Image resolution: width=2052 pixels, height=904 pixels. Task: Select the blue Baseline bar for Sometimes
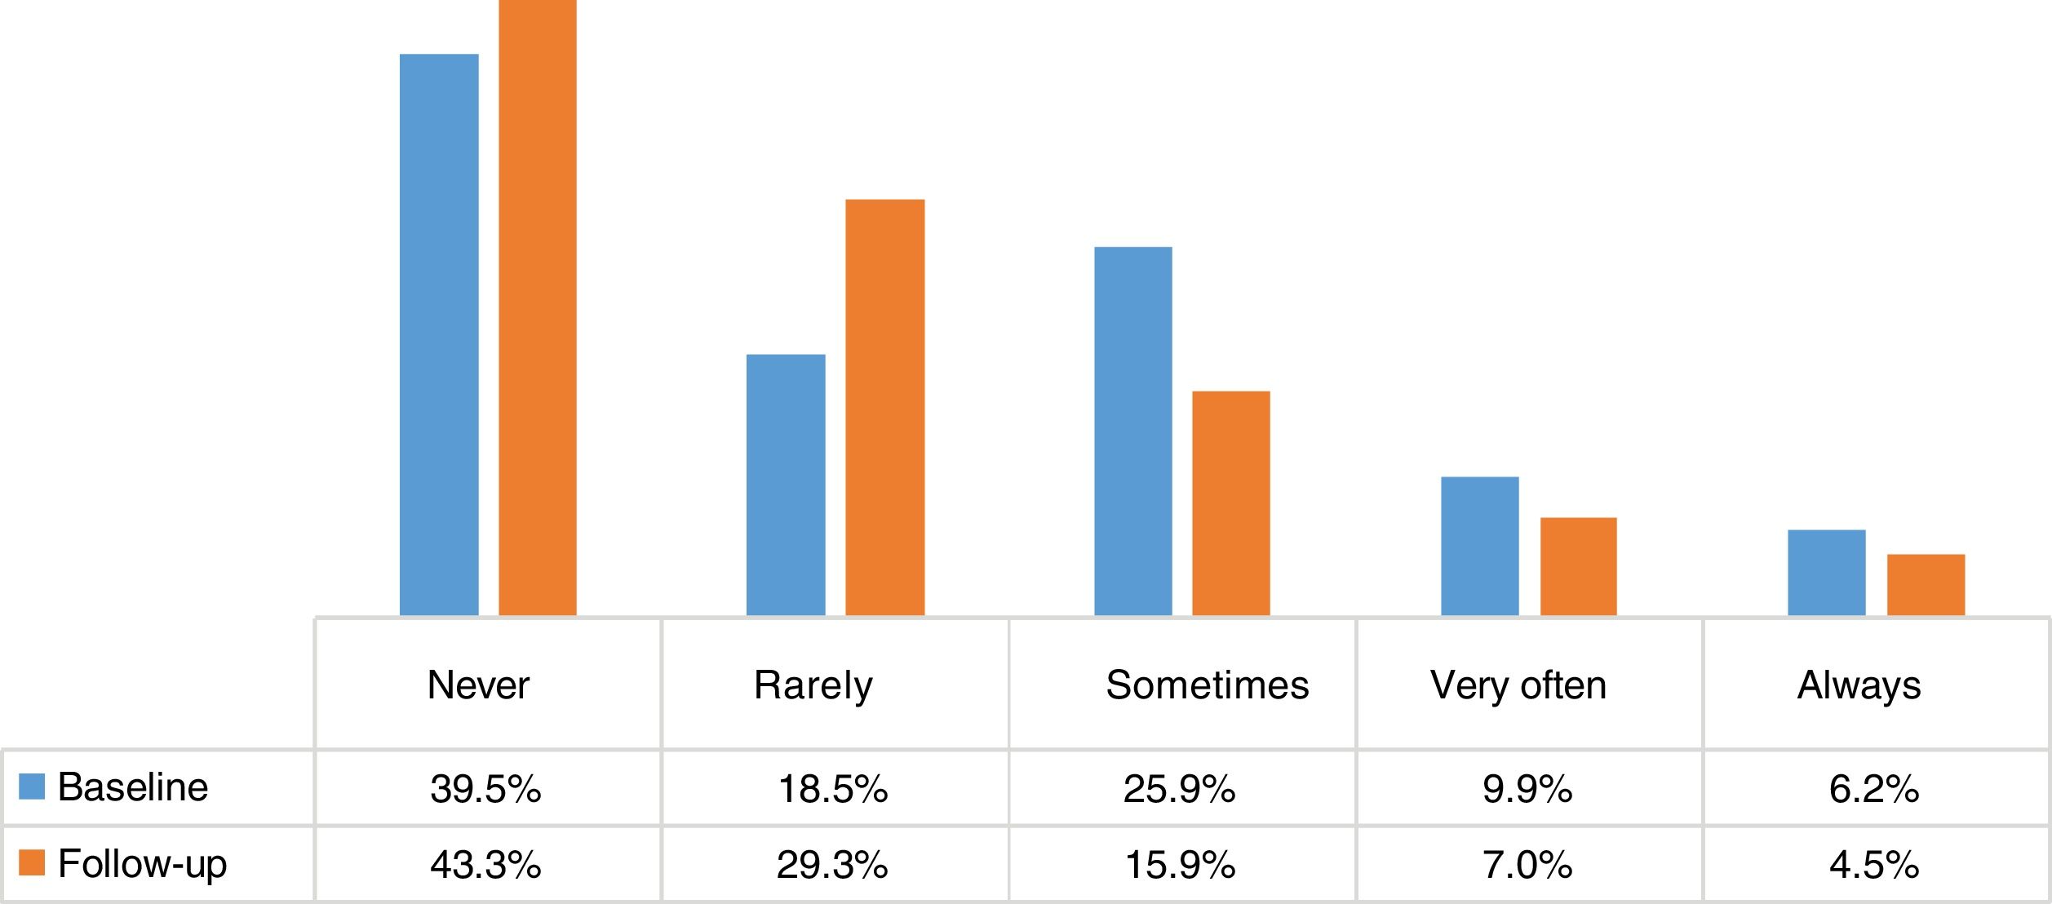point(1133,431)
